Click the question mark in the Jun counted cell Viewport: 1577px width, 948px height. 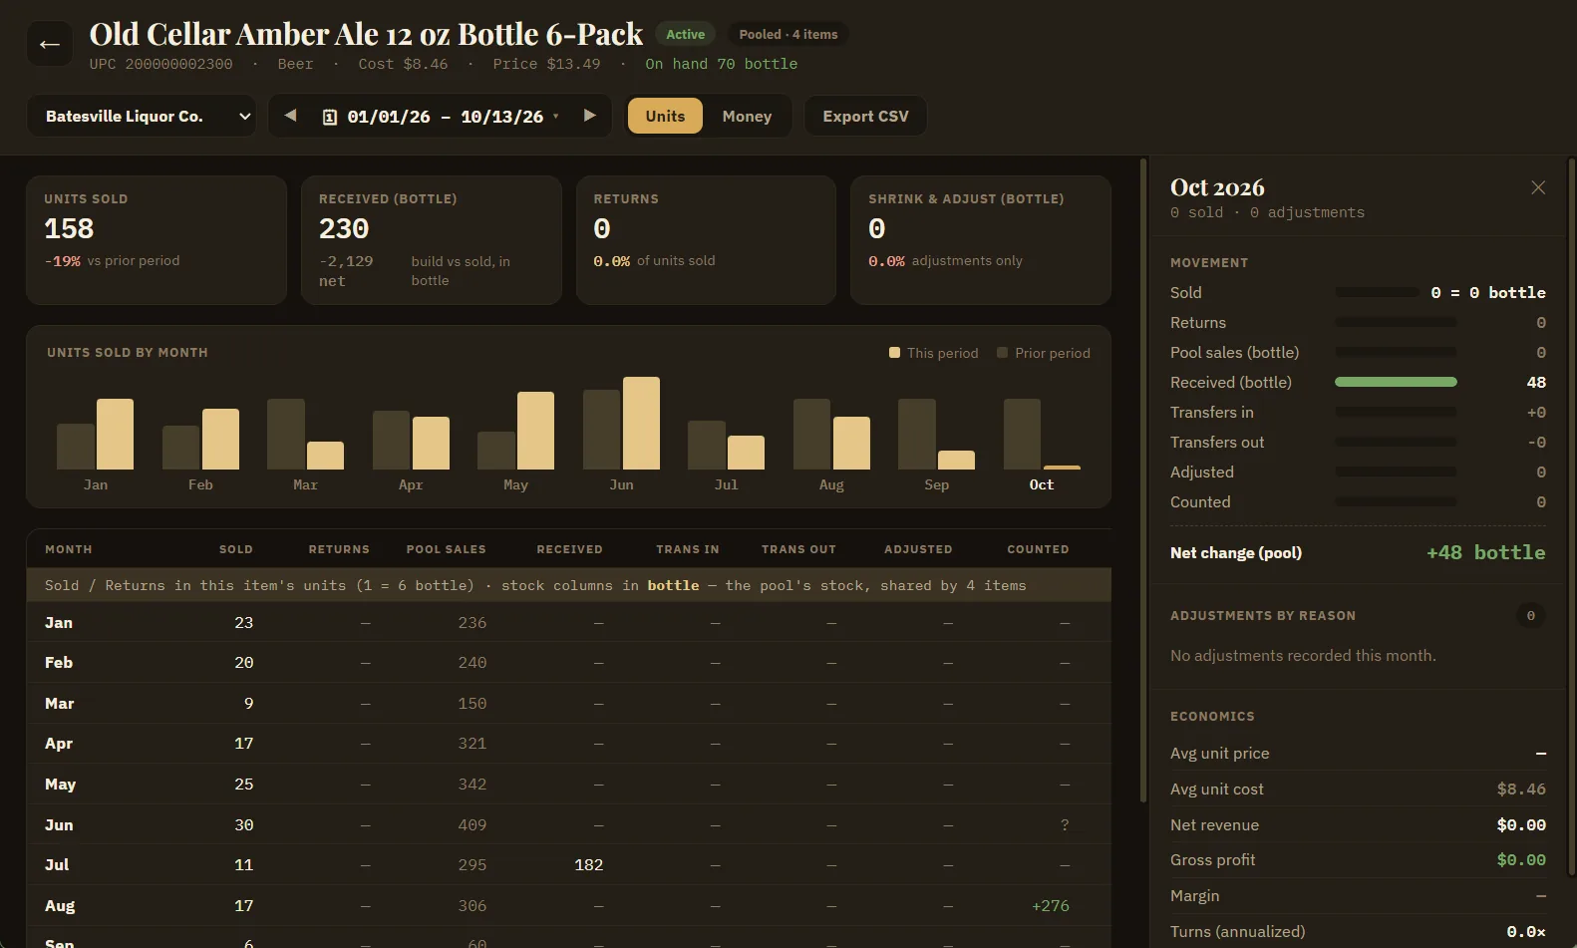[1065, 824]
